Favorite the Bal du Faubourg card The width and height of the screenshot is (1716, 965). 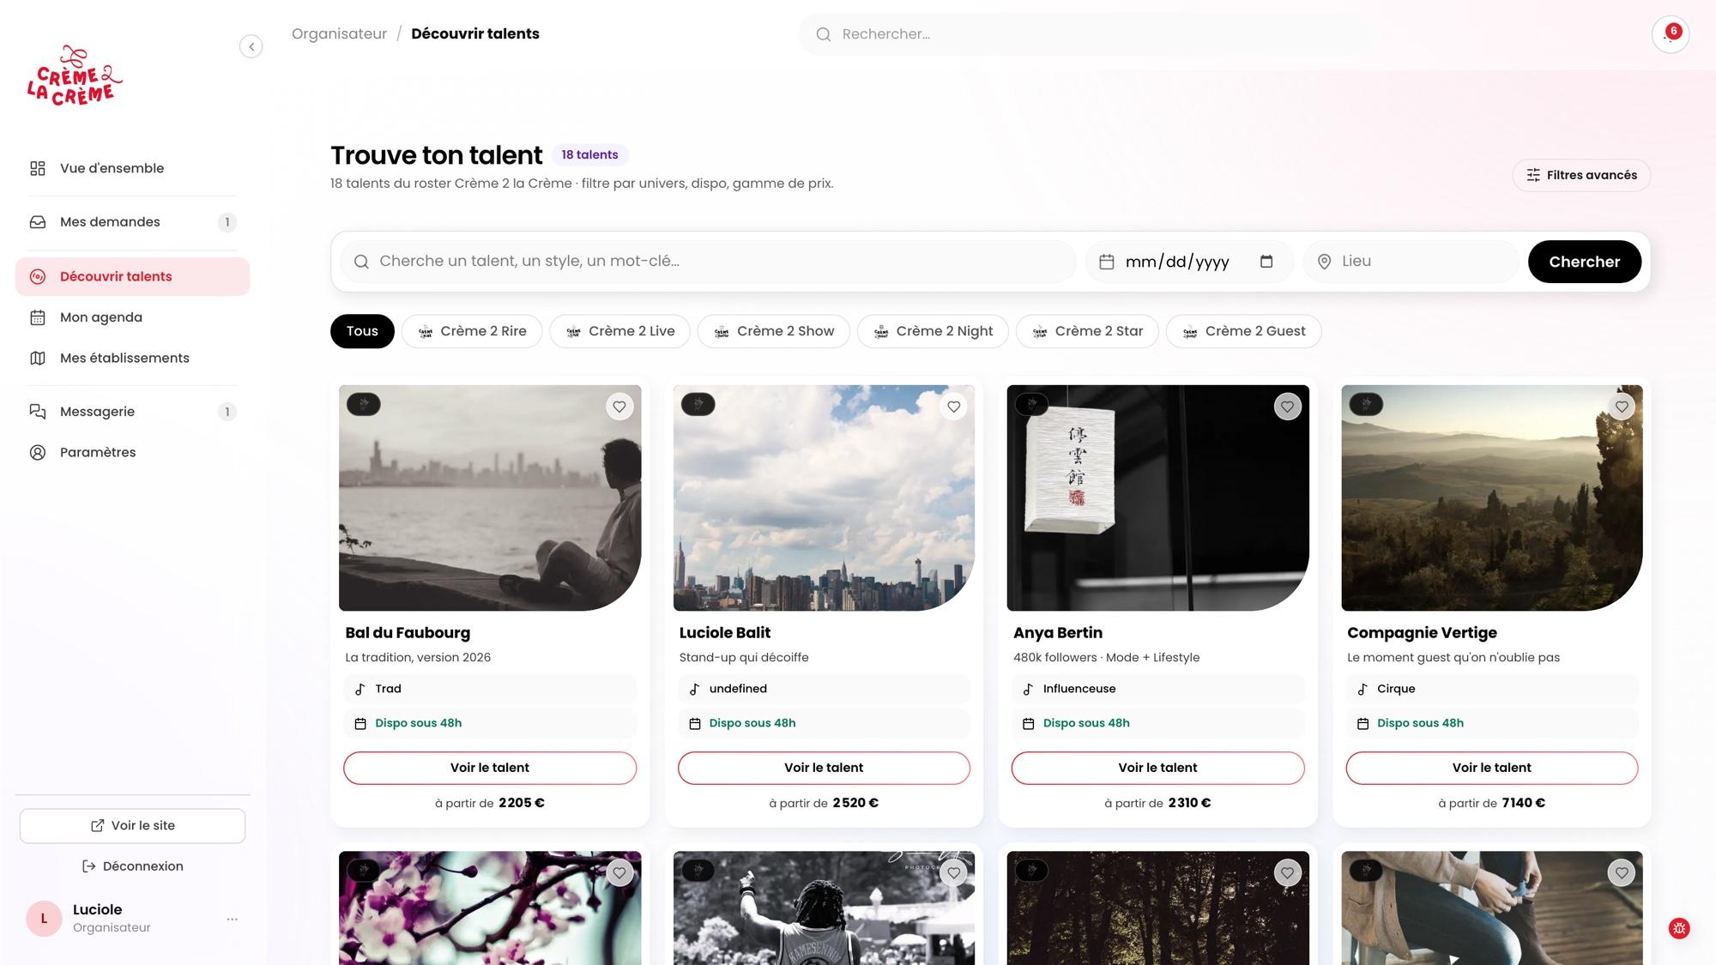619,407
